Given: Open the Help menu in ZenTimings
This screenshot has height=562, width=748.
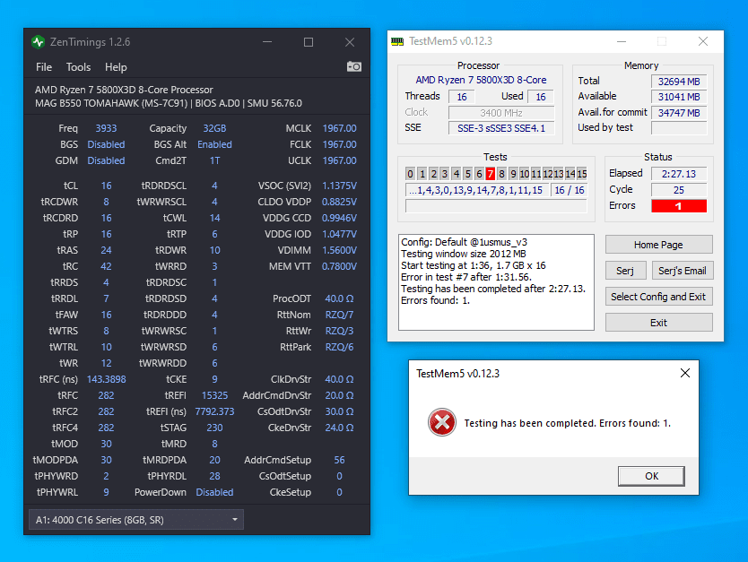Looking at the screenshot, I should click(116, 67).
